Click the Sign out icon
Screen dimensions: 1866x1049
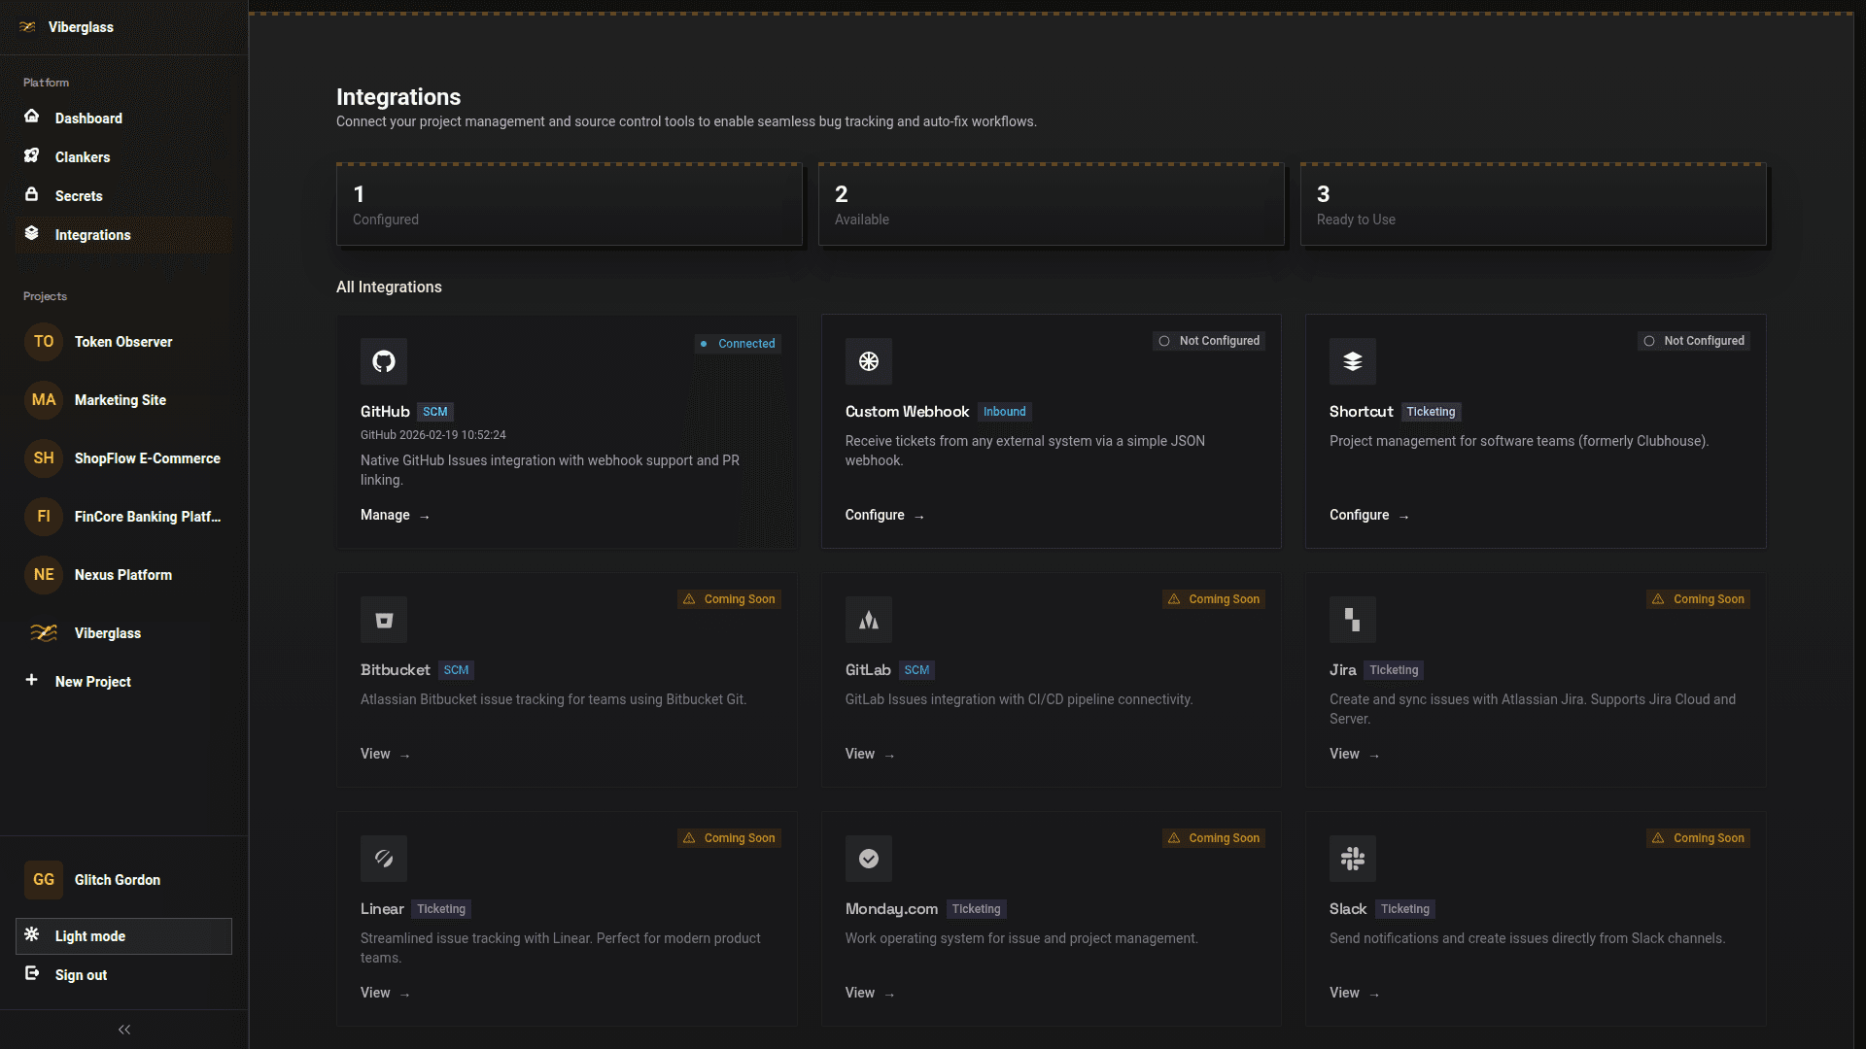coord(32,974)
